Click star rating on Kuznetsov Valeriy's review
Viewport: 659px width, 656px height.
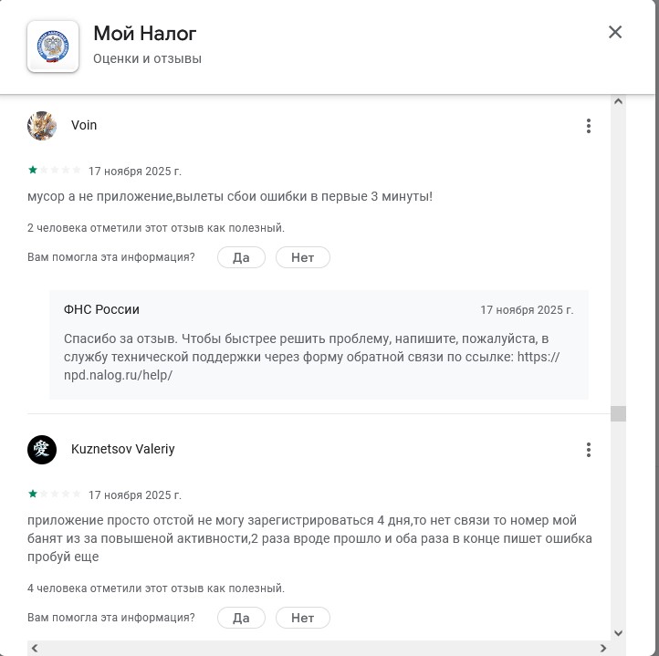point(55,495)
